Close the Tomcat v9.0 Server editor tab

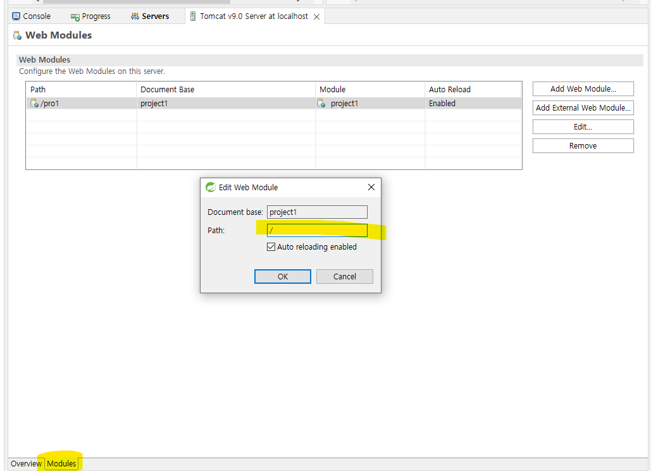[x=316, y=16]
